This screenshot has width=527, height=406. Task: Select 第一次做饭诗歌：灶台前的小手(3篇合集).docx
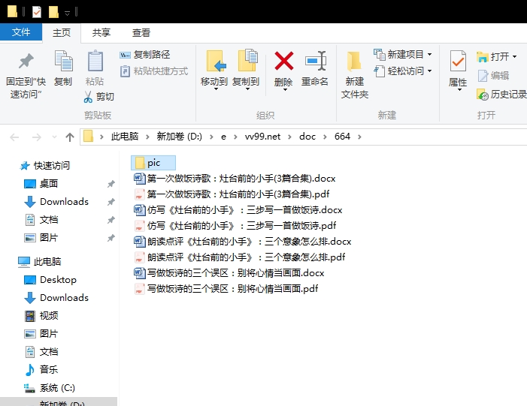click(235, 178)
